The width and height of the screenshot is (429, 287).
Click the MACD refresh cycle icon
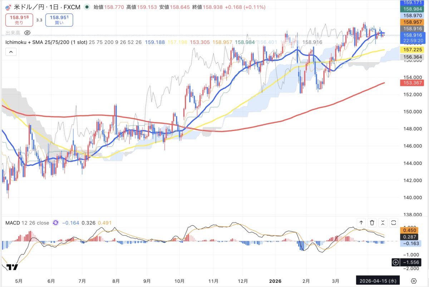(55, 223)
